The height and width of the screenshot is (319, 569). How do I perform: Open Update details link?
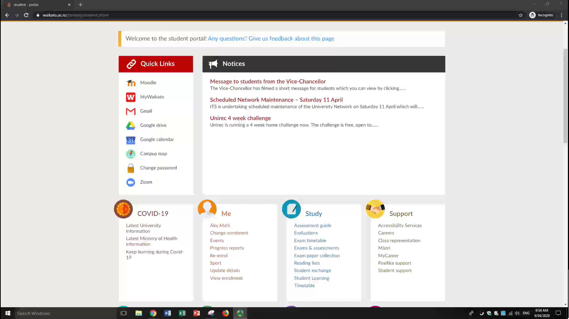click(225, 270)
